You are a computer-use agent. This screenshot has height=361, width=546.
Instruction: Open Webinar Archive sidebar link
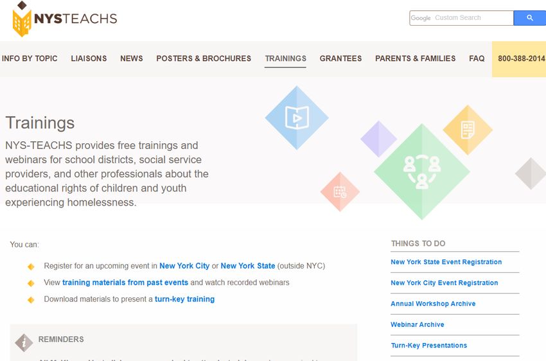[x=417, y=324]
